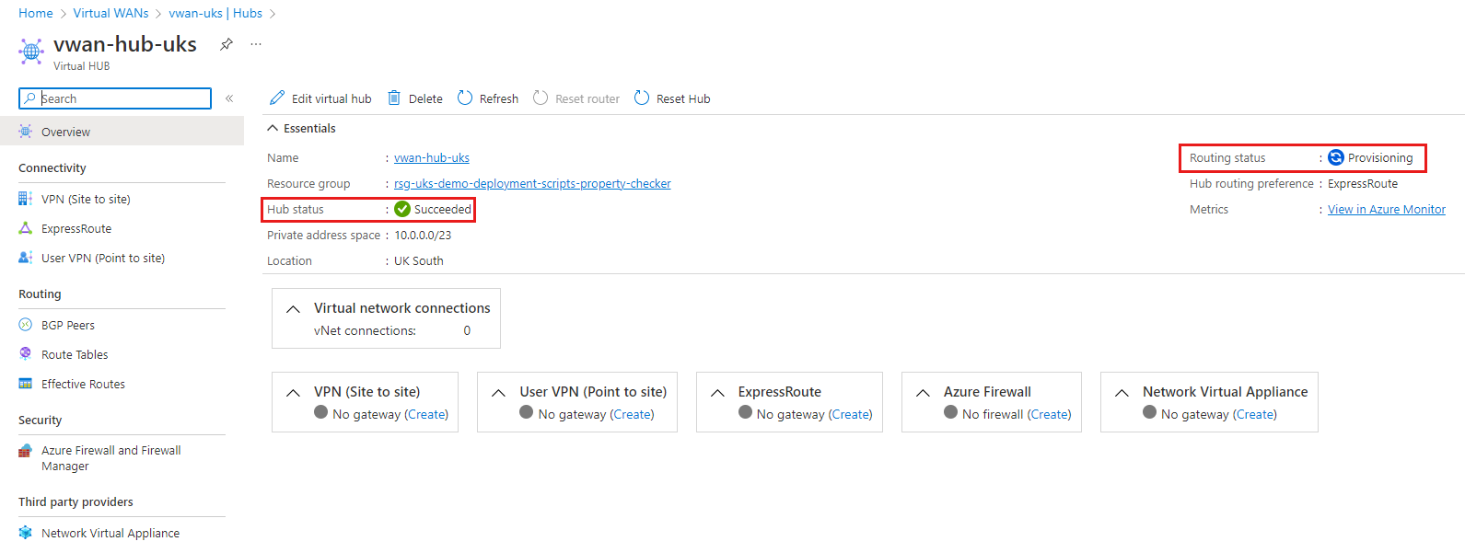Collapse the Essentials section
The image size is (1465, 553).
(x=273, y=128)
